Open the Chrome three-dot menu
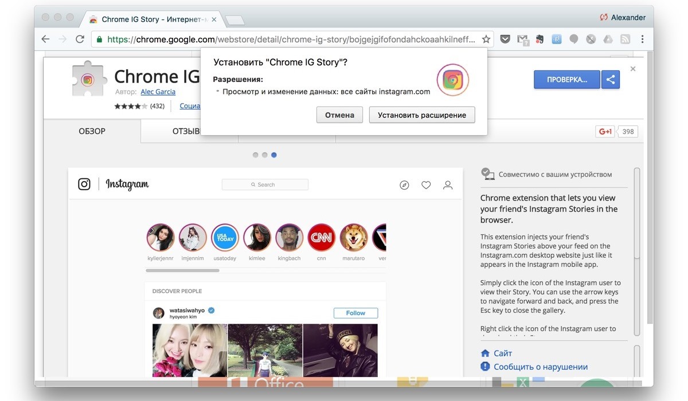688x401 pixels. tap(643, 40)
